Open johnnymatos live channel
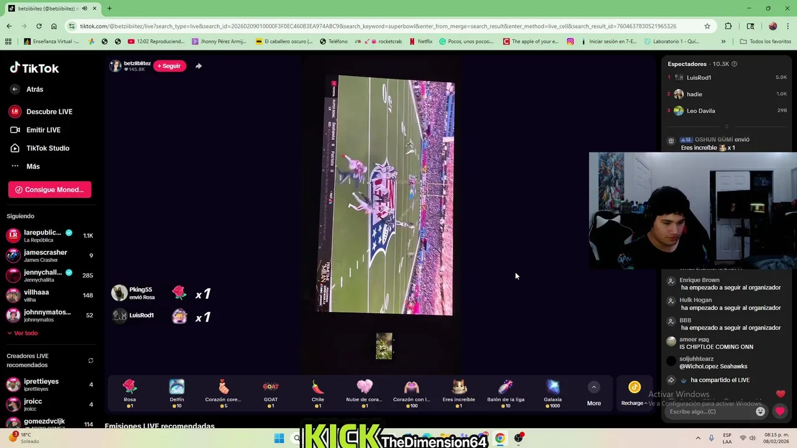This screenshot has height=448, width=797. click(x=50, y=315)
